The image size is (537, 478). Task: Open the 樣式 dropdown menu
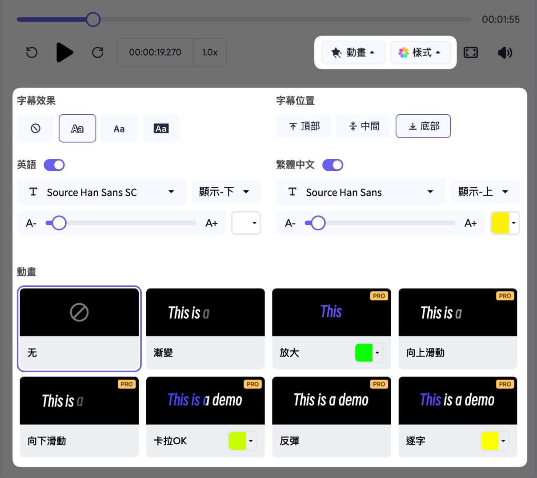(x=420, y=52)
